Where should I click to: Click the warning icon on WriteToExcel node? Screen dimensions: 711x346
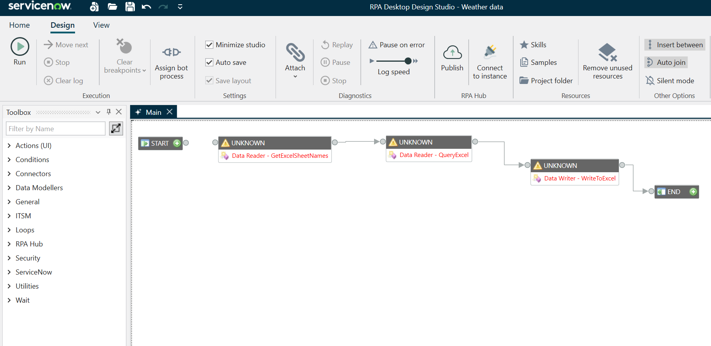[538, 166]
